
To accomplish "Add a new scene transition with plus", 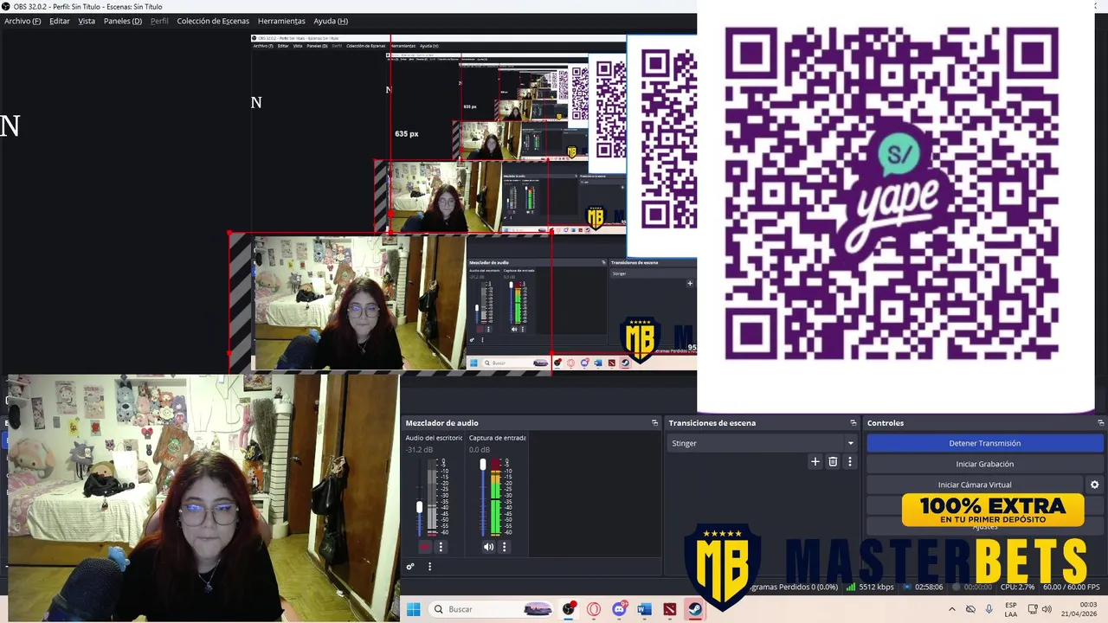I will (815, 462).
